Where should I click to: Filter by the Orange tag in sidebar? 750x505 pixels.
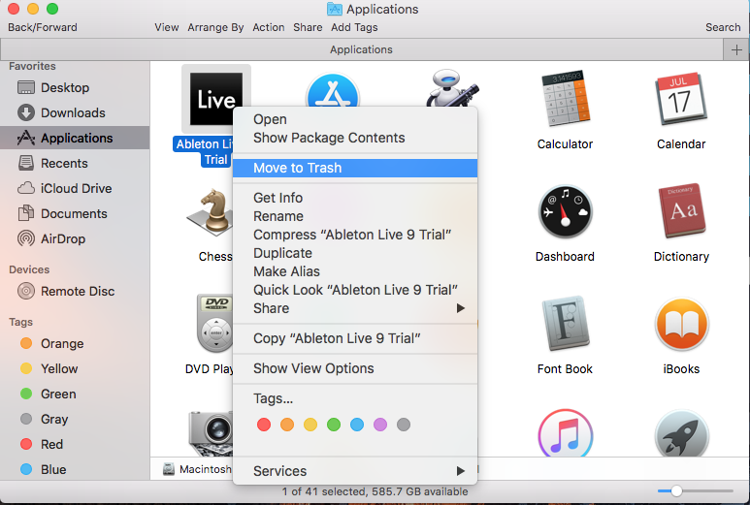pos(62,343)
